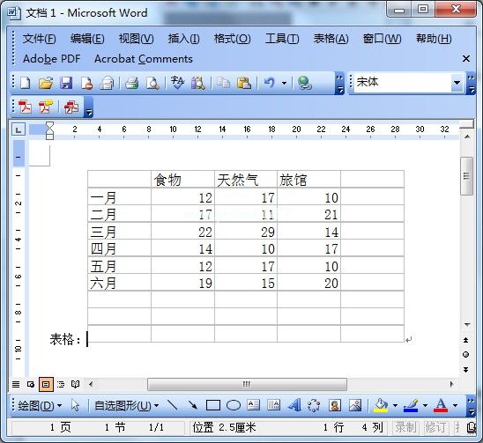This screenshot has width=483, height=443.
Task: Open the 编辑(E) menu
Action: point(87,39)
